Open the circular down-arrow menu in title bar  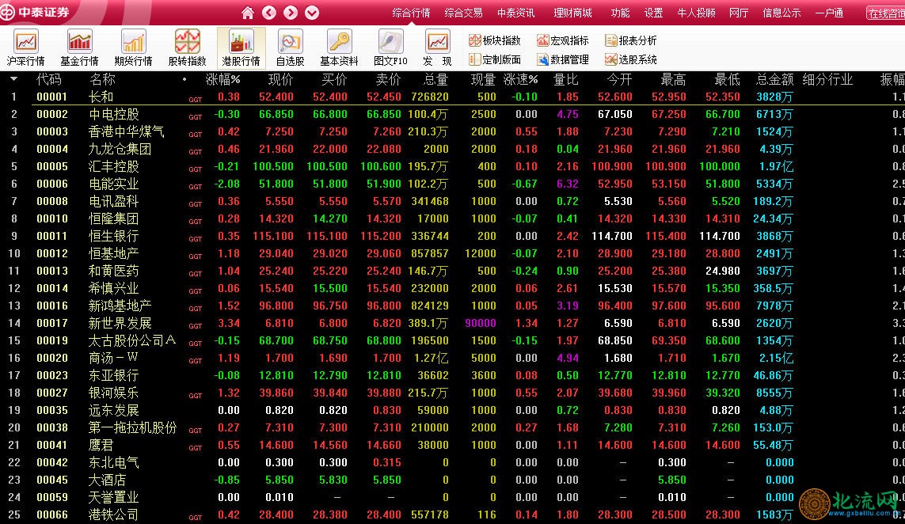click(312, 12)
